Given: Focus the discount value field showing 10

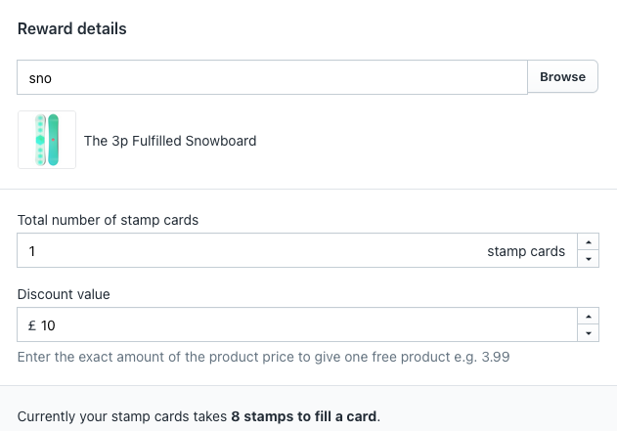Looking at the screenshot, I should click(x=297, y=324).
